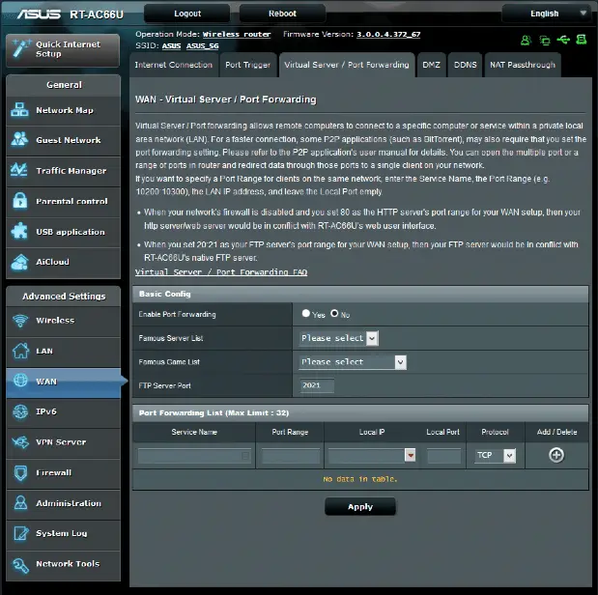The height and width of the screenshot is (595, 598).
Task: Click 'No data in table.' message text
Action: click(x=360, y=479)
